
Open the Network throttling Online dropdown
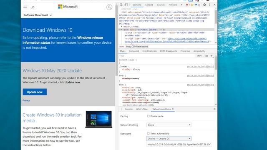(169, 125)
